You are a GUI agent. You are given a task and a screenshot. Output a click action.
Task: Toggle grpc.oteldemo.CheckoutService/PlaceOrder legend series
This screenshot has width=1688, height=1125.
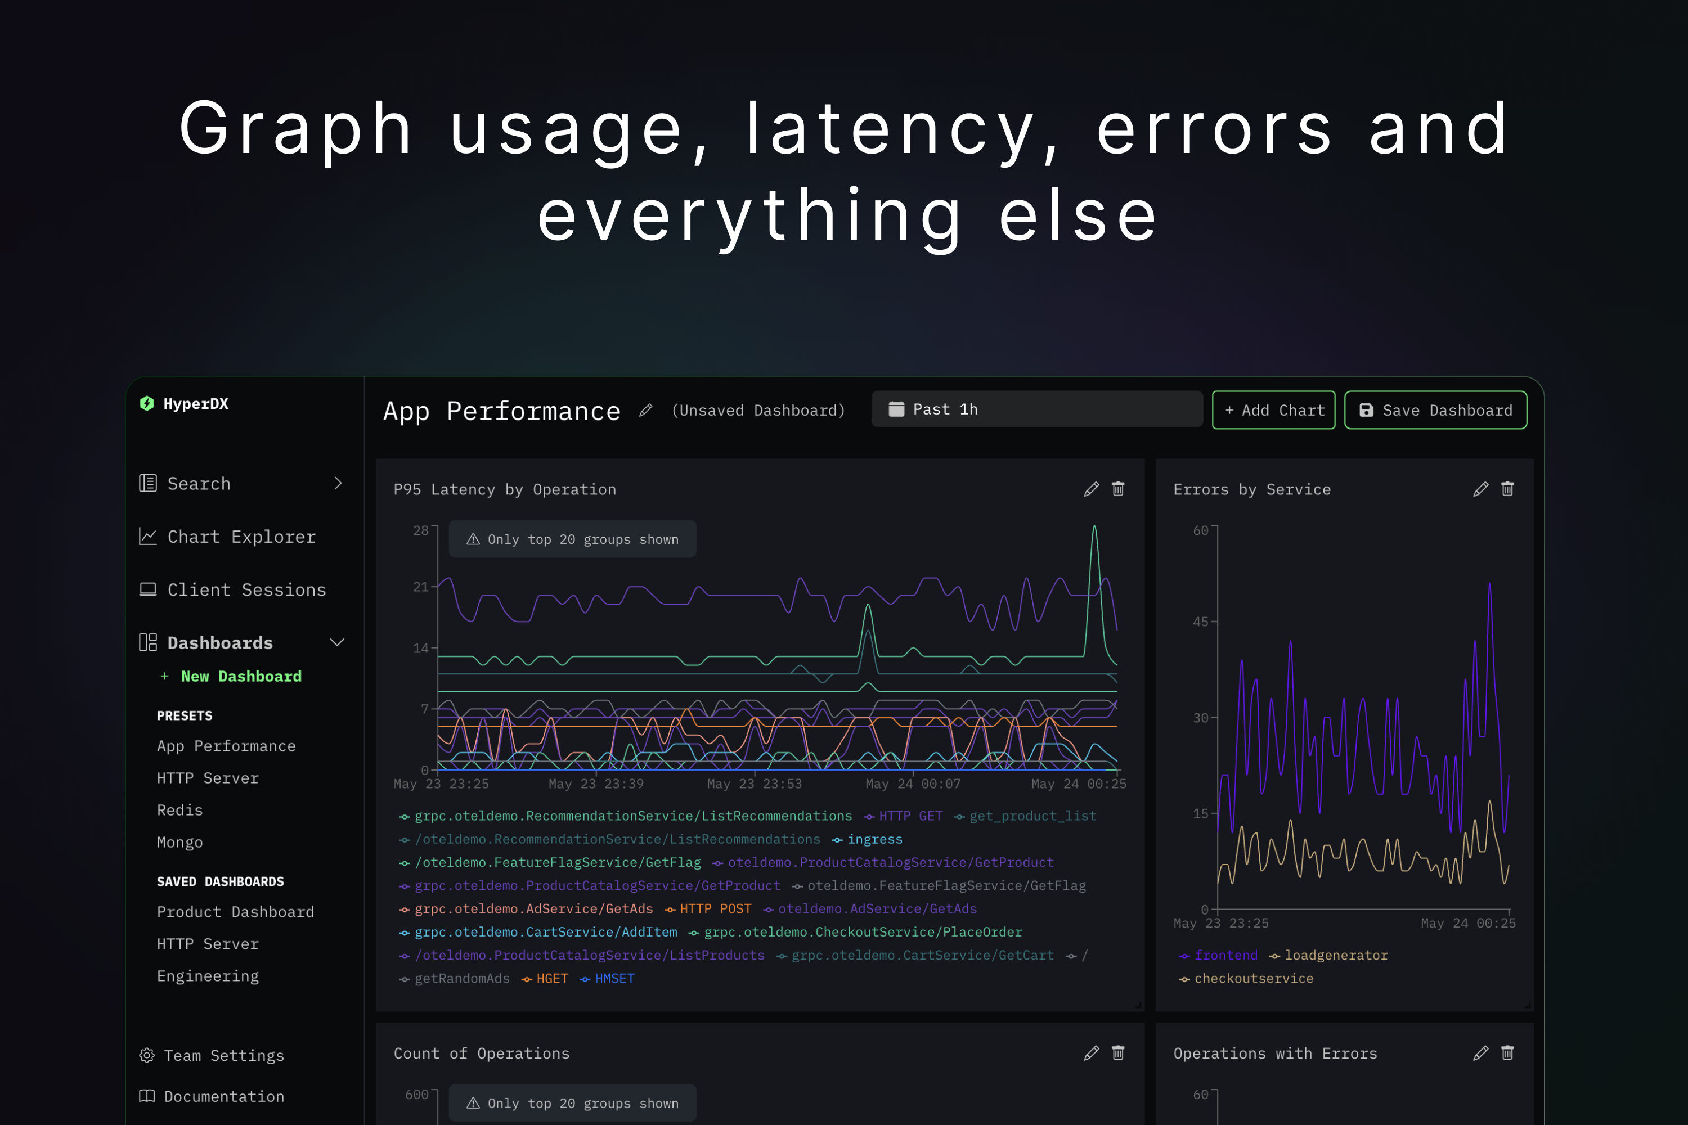point(855,932)
